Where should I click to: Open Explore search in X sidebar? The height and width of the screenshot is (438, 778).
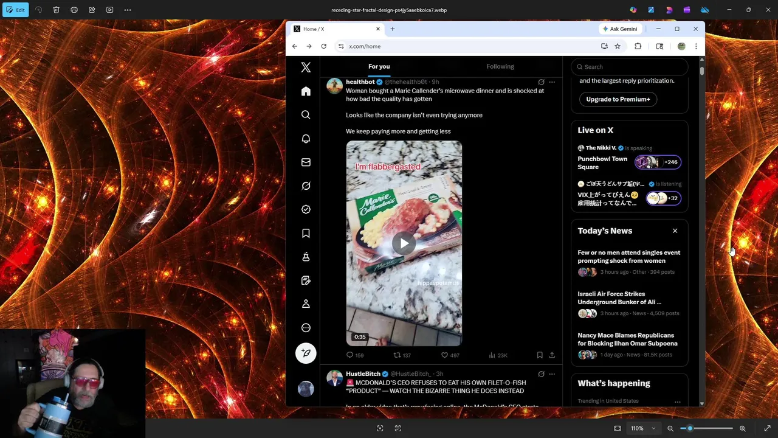pyautogui.click(x=306, y=115)
